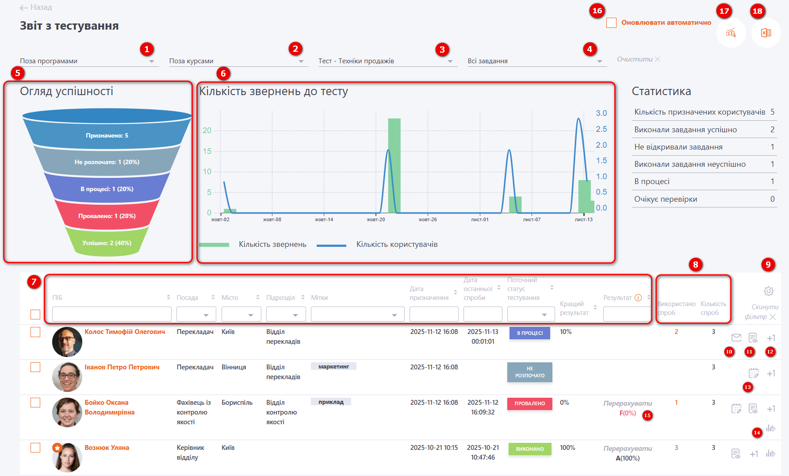Click the chart report icon button
Viewport: 789px width, 476px height.
coord(731,33)
